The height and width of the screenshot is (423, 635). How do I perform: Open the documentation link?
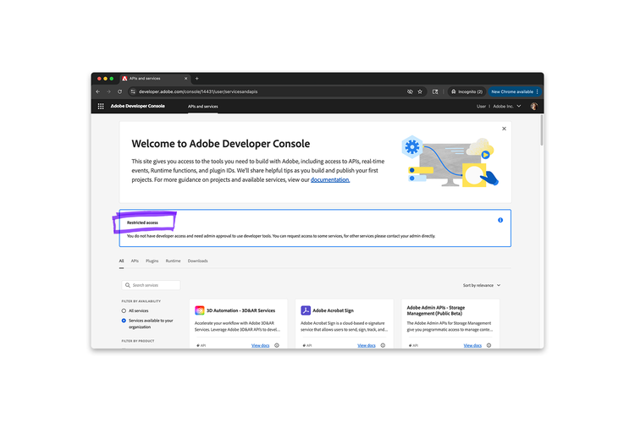click(x=330, y=179)
